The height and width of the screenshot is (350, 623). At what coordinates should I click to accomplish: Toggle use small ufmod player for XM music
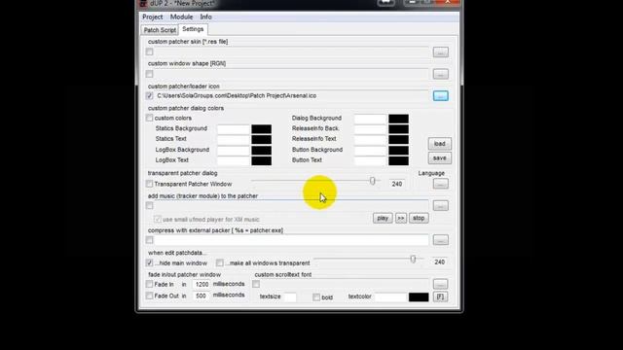click(x=158, y=219)
